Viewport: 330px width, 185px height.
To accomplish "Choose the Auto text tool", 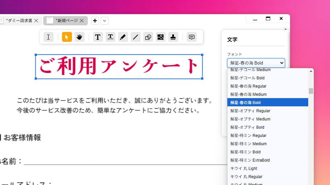I will coord(111,37).
